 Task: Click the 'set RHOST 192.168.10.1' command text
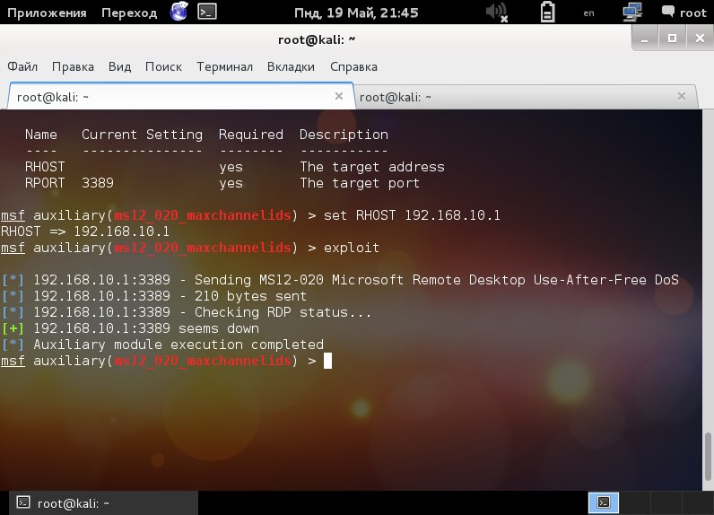coord(412,215)
